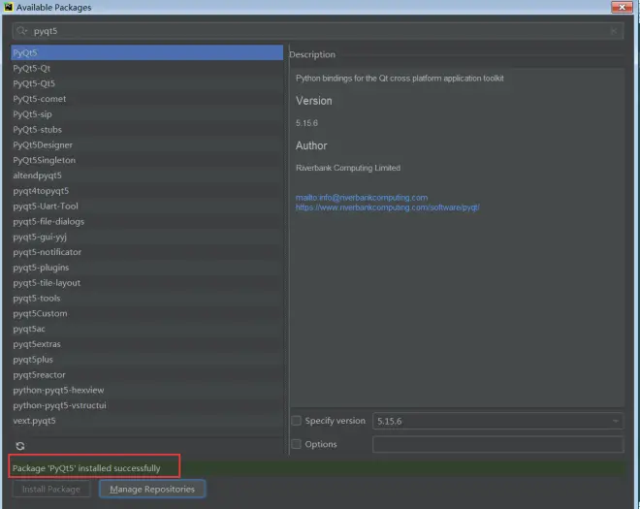Select python-pyqt5-hexview package
This screenshot has height=509, width=640.
click(147, 390)
